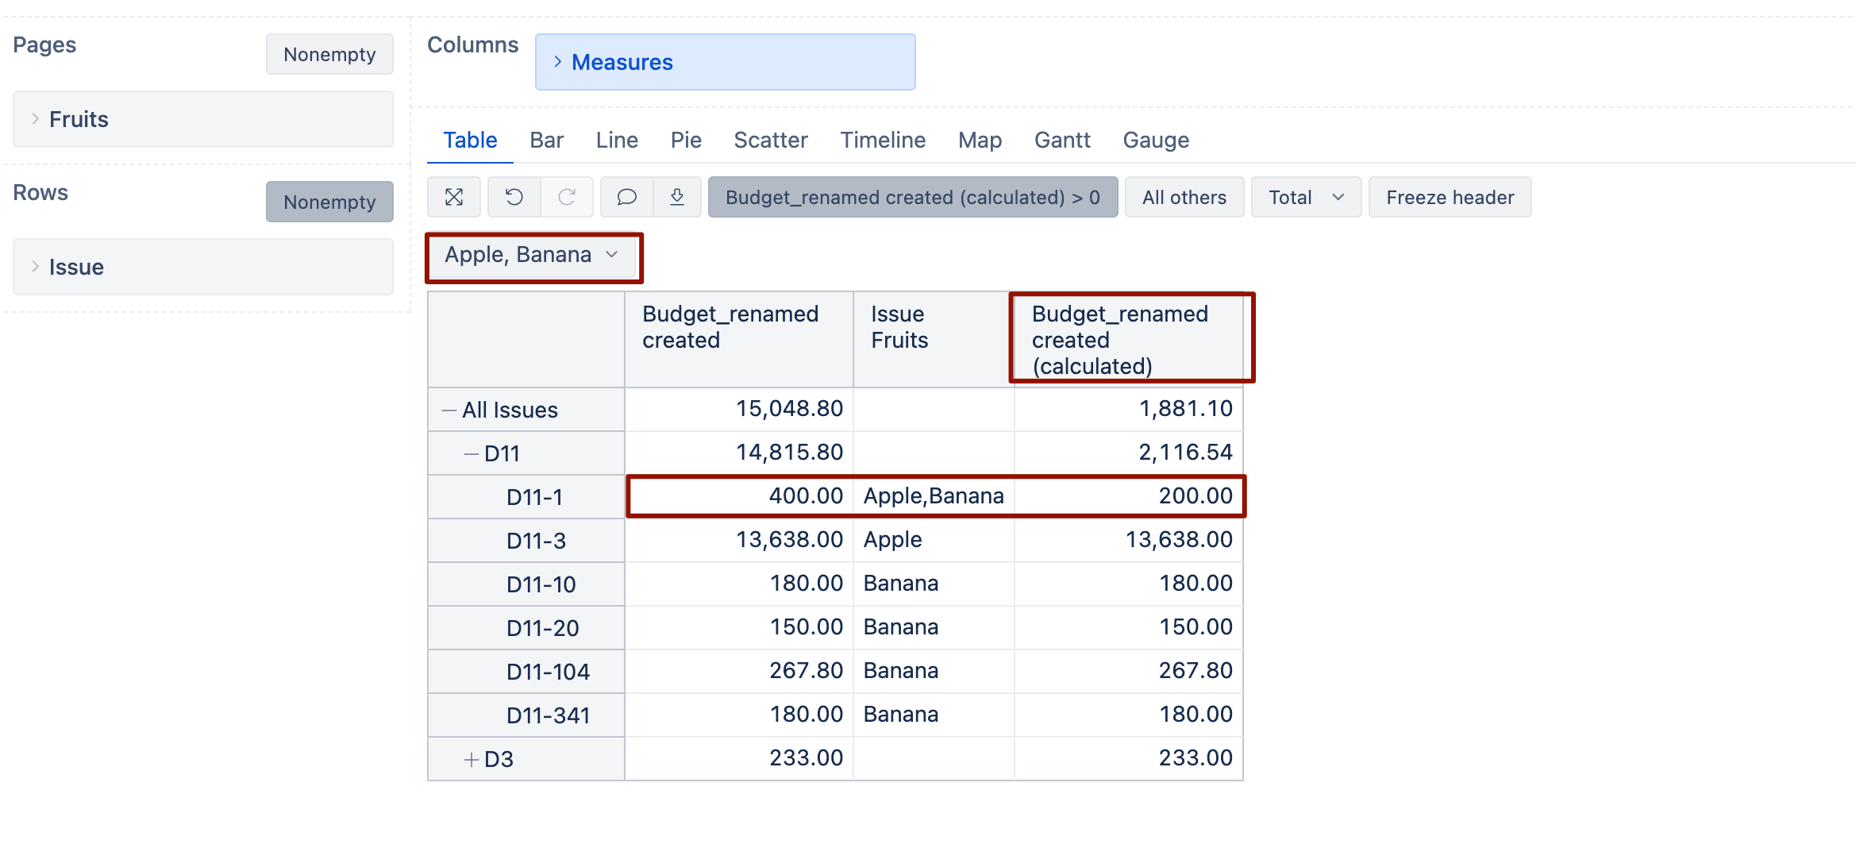The image size is (1856, 848).
Task: Click the 1,881.10 calculated total cell
Action: tap(1129, 409)
